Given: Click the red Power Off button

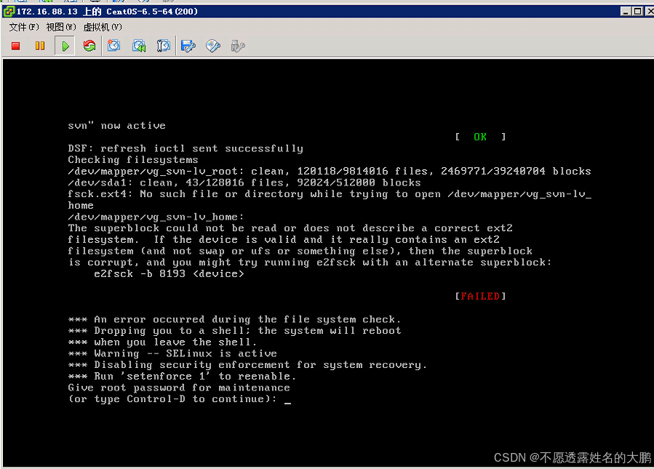Looking at the screenshot, I should (16, 46).
